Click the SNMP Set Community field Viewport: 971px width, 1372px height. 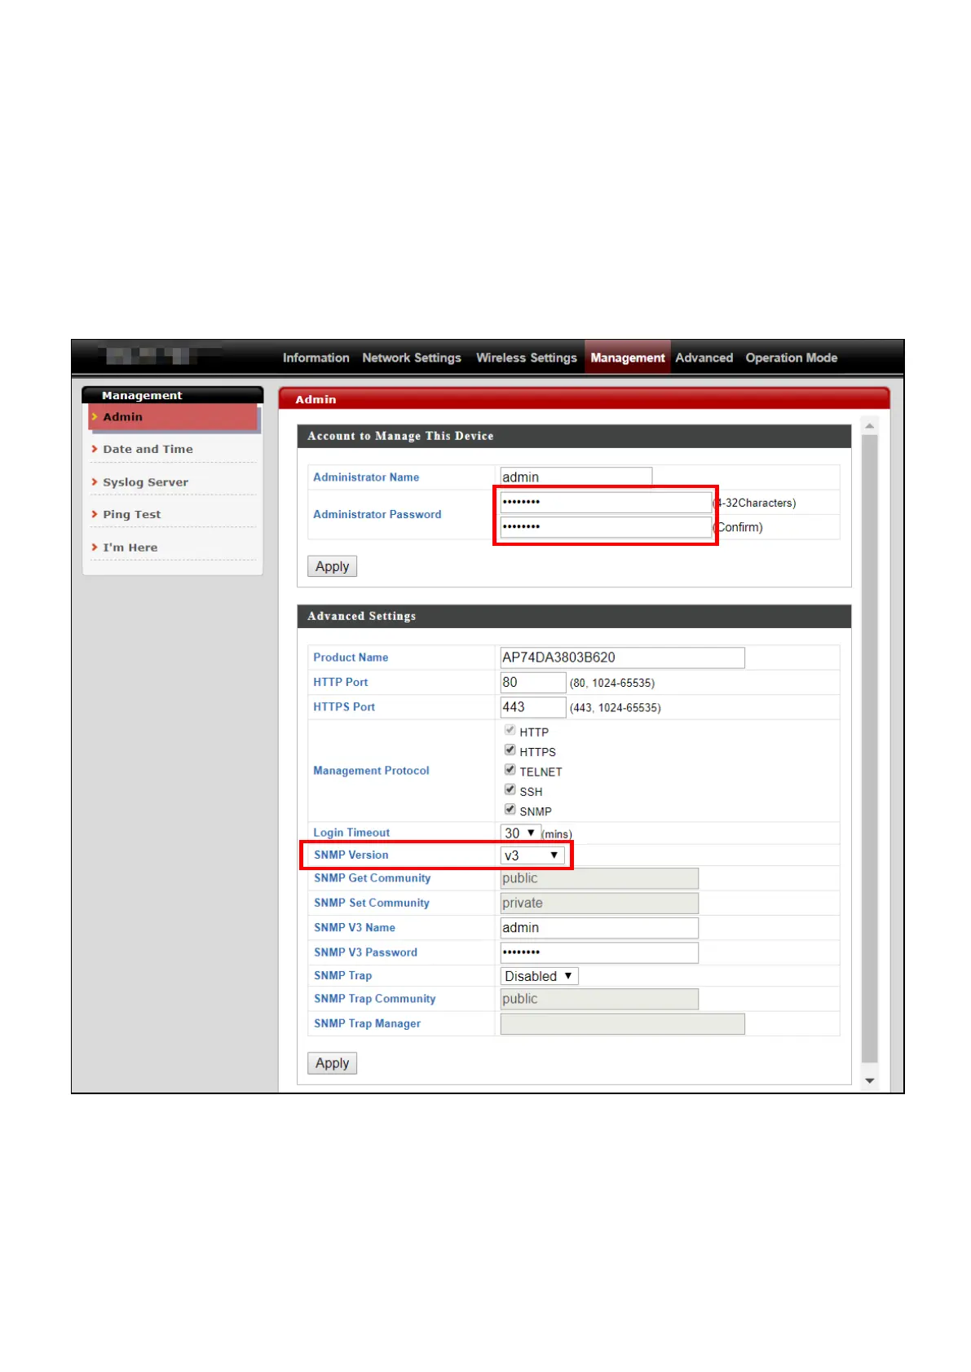[x=599, y=903]
